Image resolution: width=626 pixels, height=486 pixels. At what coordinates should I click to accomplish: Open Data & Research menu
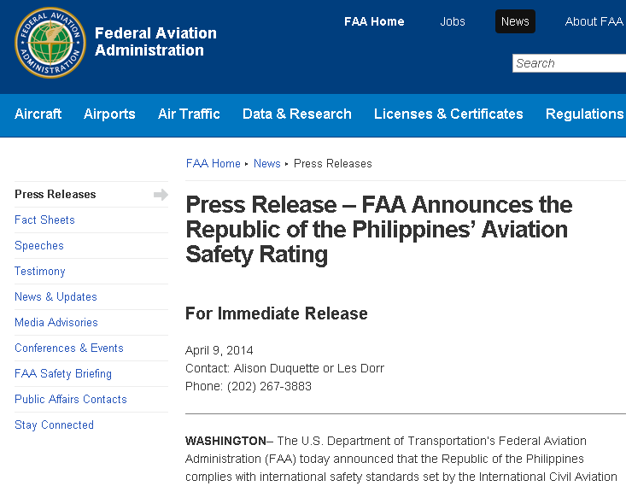[x=296, y=114]
